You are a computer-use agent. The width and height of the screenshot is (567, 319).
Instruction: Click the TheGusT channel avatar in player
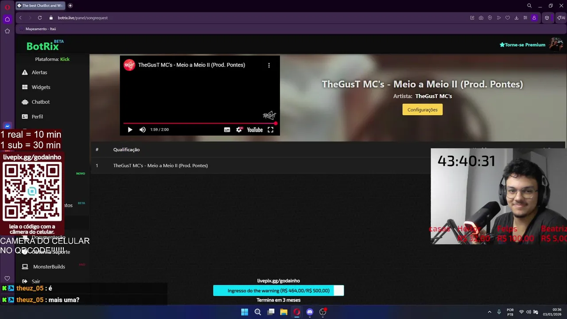pos(129,65)
